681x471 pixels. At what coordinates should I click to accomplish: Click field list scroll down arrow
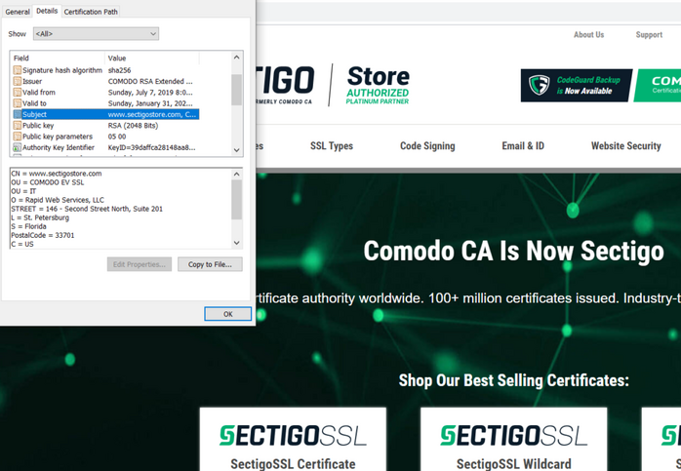237,150
